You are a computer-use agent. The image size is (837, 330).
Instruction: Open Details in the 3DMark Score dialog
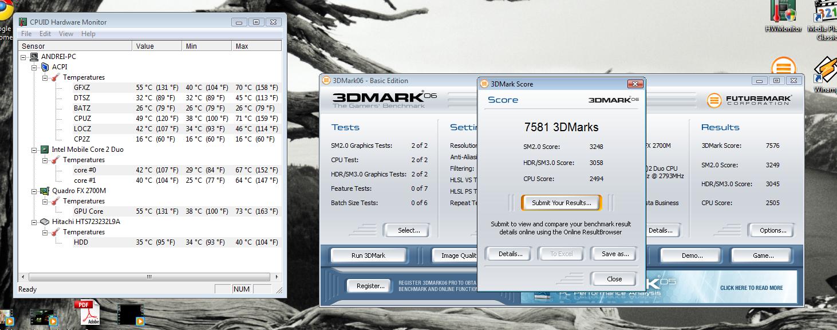[x=510, y=254]
